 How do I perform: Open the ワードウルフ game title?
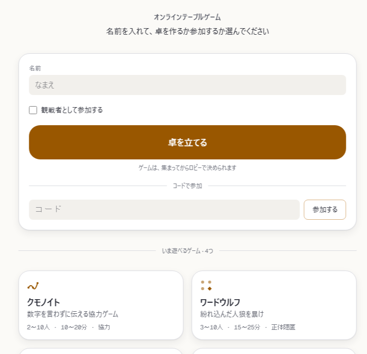[x=220, y=302]
